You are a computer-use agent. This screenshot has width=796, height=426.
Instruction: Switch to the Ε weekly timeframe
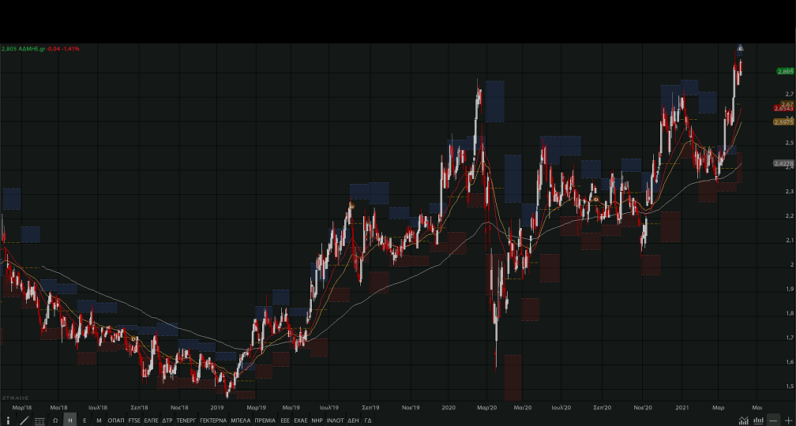click(x=84, y=420)
